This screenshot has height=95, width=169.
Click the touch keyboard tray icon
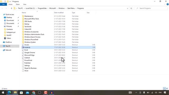coord(130,93)
